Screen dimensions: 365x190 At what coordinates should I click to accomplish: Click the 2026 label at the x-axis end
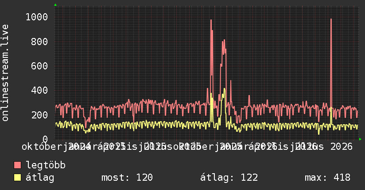[x=342, y=147]
